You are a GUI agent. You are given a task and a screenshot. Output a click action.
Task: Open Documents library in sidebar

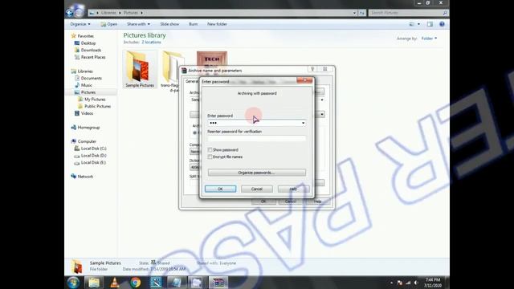tap(91, 79)
